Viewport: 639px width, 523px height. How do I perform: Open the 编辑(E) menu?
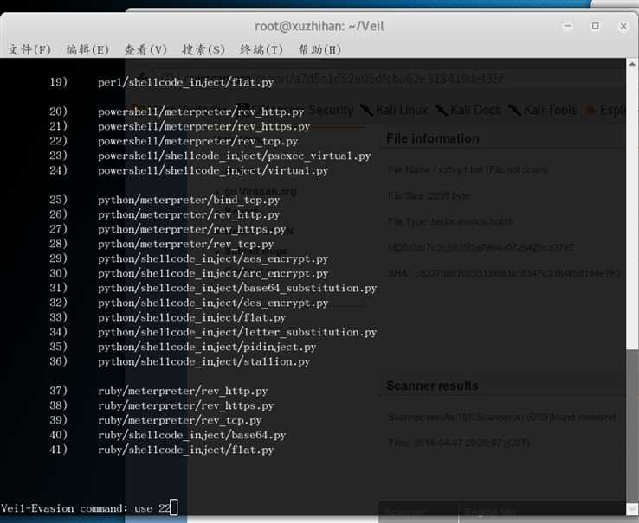tap(87, 49)
